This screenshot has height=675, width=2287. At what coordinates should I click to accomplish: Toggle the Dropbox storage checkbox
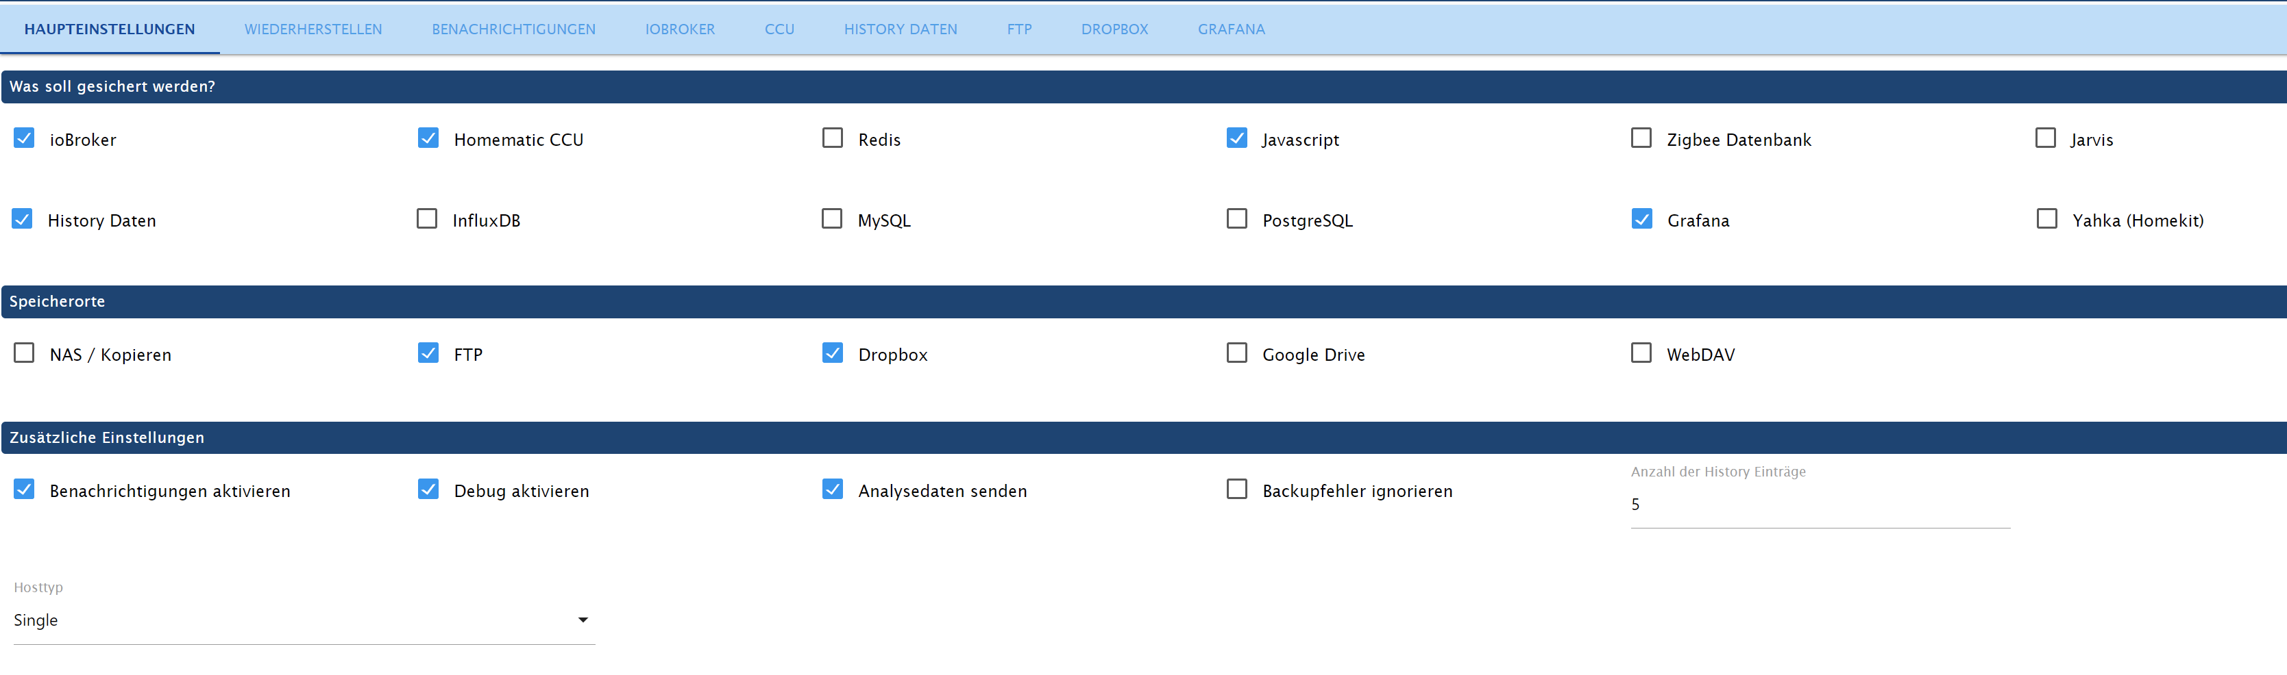tap(833, 353)
